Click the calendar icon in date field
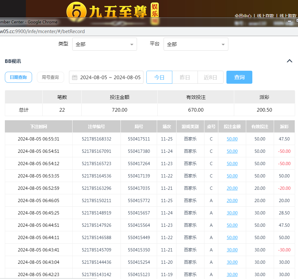Screen dimensions: 298x279 (x=74, y=77)
